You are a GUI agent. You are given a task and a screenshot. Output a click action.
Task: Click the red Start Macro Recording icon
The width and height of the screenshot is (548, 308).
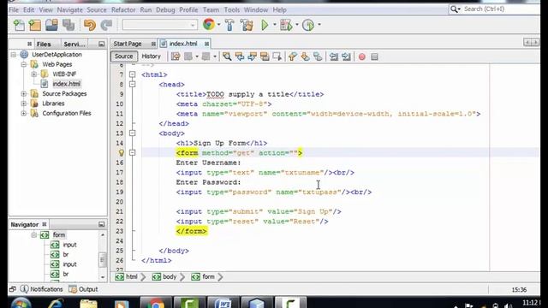coord(362,56)
